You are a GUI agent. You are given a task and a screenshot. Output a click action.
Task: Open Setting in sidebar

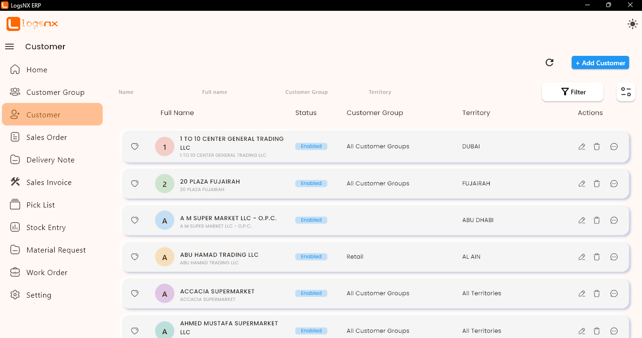tap(52, 295)
